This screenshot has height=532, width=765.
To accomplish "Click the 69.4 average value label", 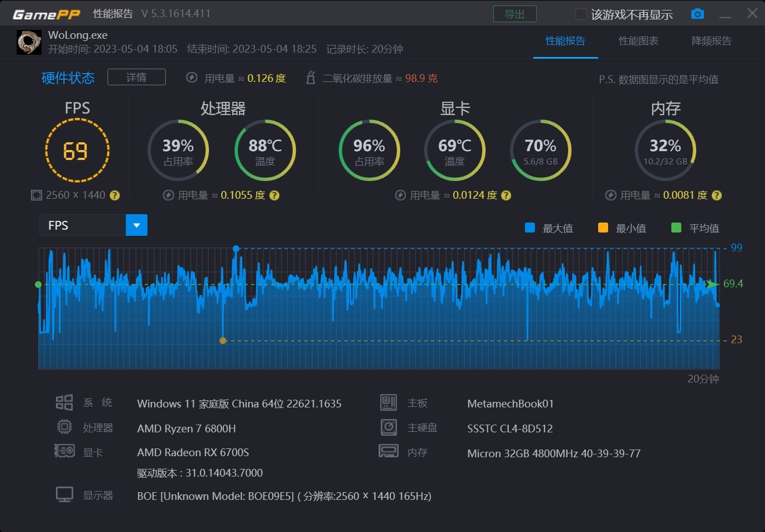I will pyautogui.click(x=733, y=283).
